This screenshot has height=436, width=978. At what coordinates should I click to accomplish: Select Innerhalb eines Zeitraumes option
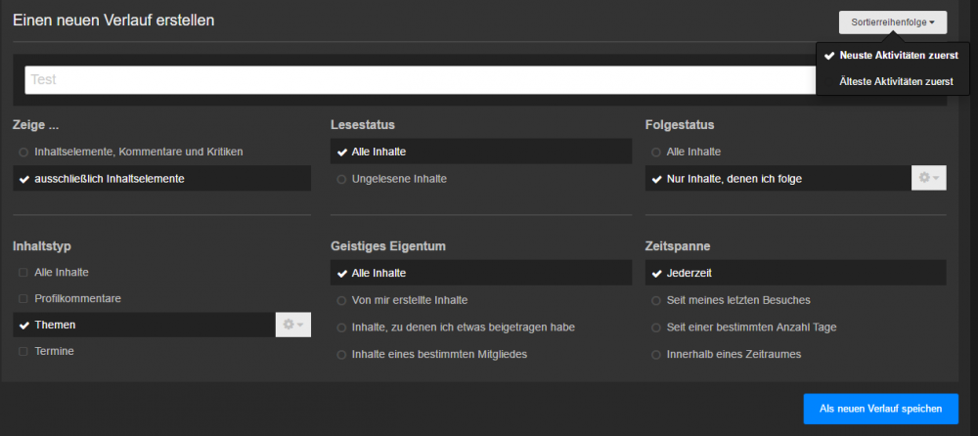[x=733, y=354]
